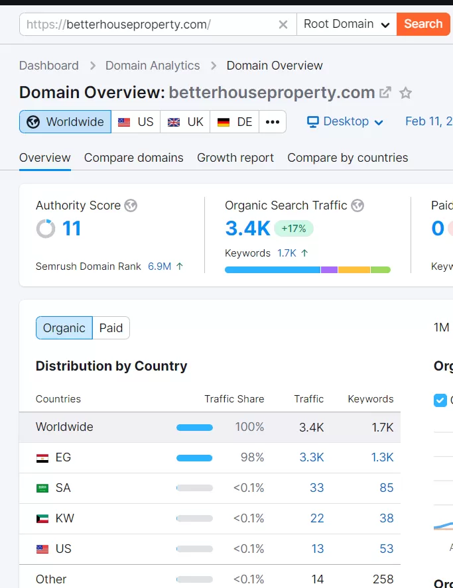Go to Domain Analytics breadcrumb
The image size is (453, 588).
click(x=153, y=66)
